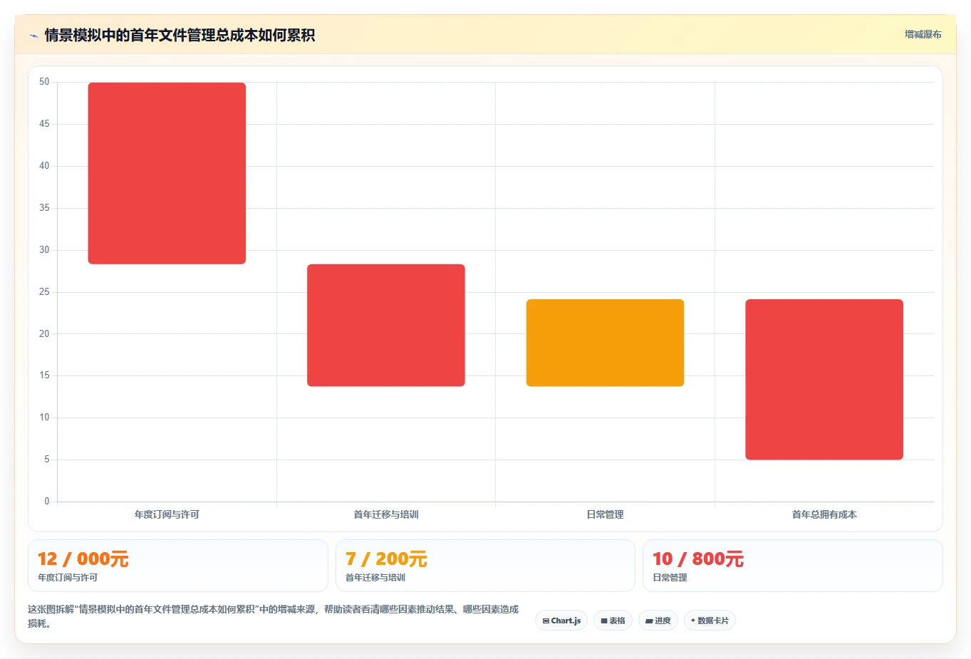The width and height of the screenshot is (971, 659).
Task: Click the y-axis value 50
Action: (x=44, y=82)
